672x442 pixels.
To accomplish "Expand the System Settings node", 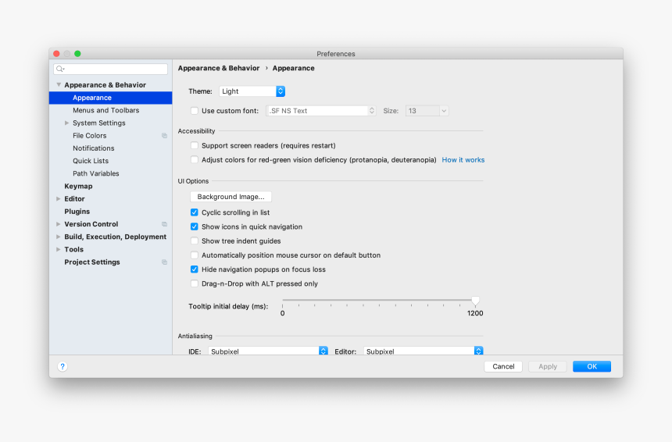I will point(67,123).
